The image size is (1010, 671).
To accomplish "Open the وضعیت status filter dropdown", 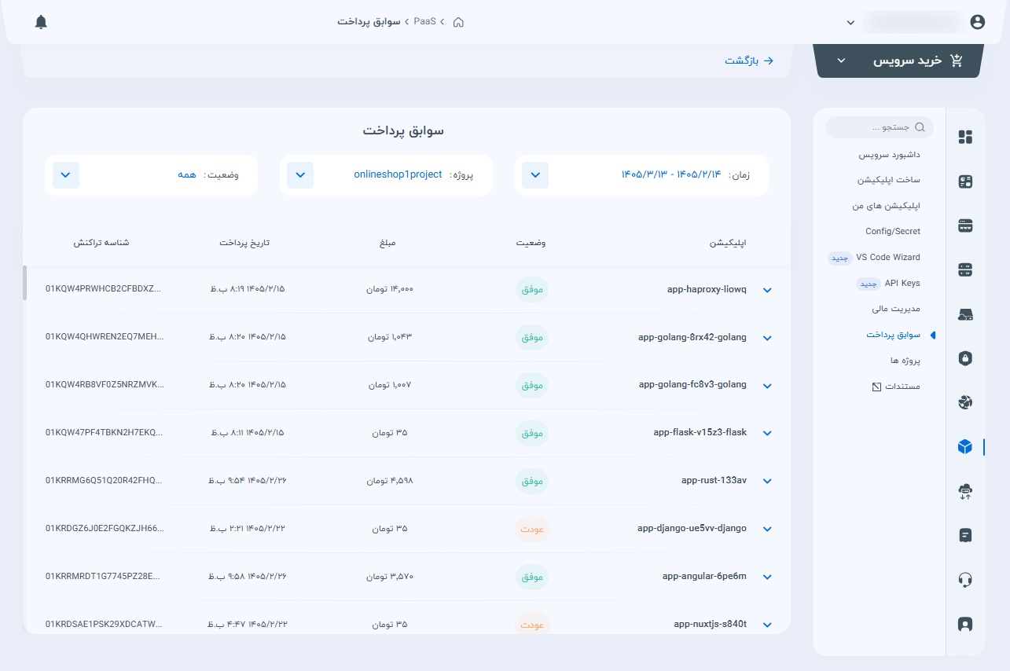I will point(66,174).
